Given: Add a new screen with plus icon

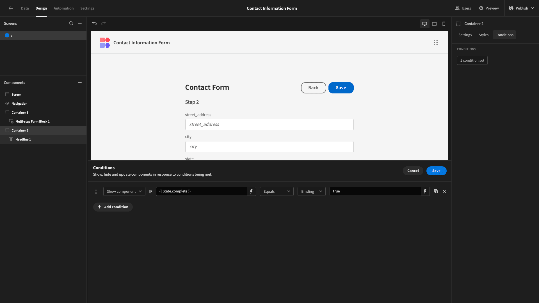Looking at the screenshot, I should (80, 24).
